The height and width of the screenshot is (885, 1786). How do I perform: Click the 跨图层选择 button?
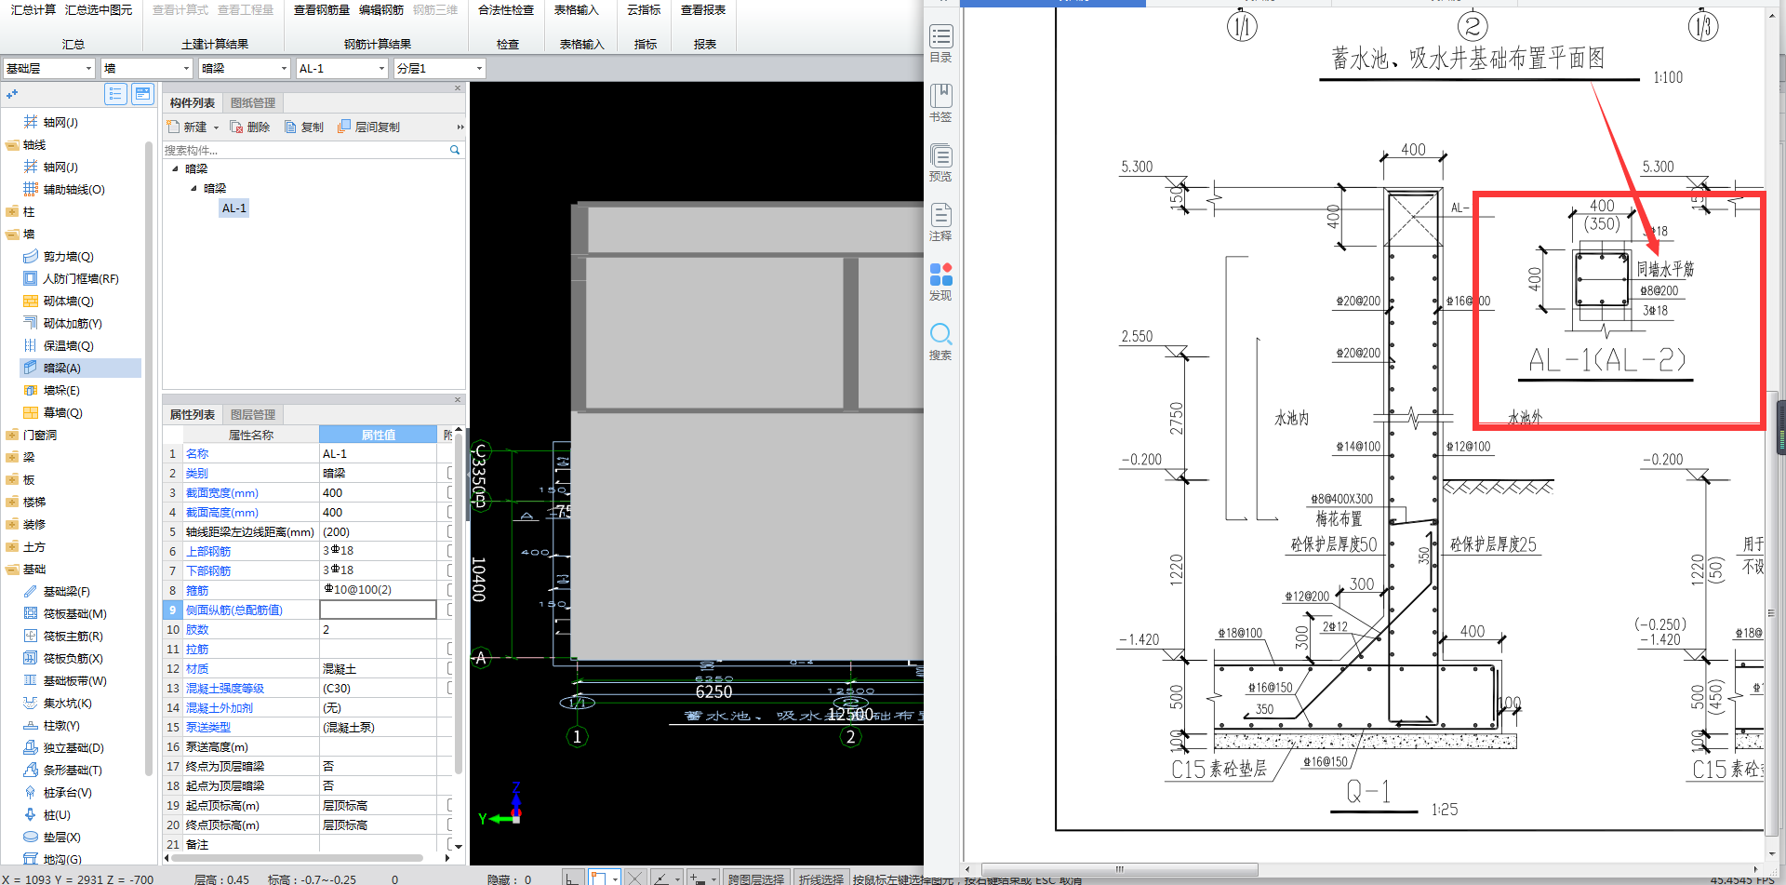[x=756, y=878]
